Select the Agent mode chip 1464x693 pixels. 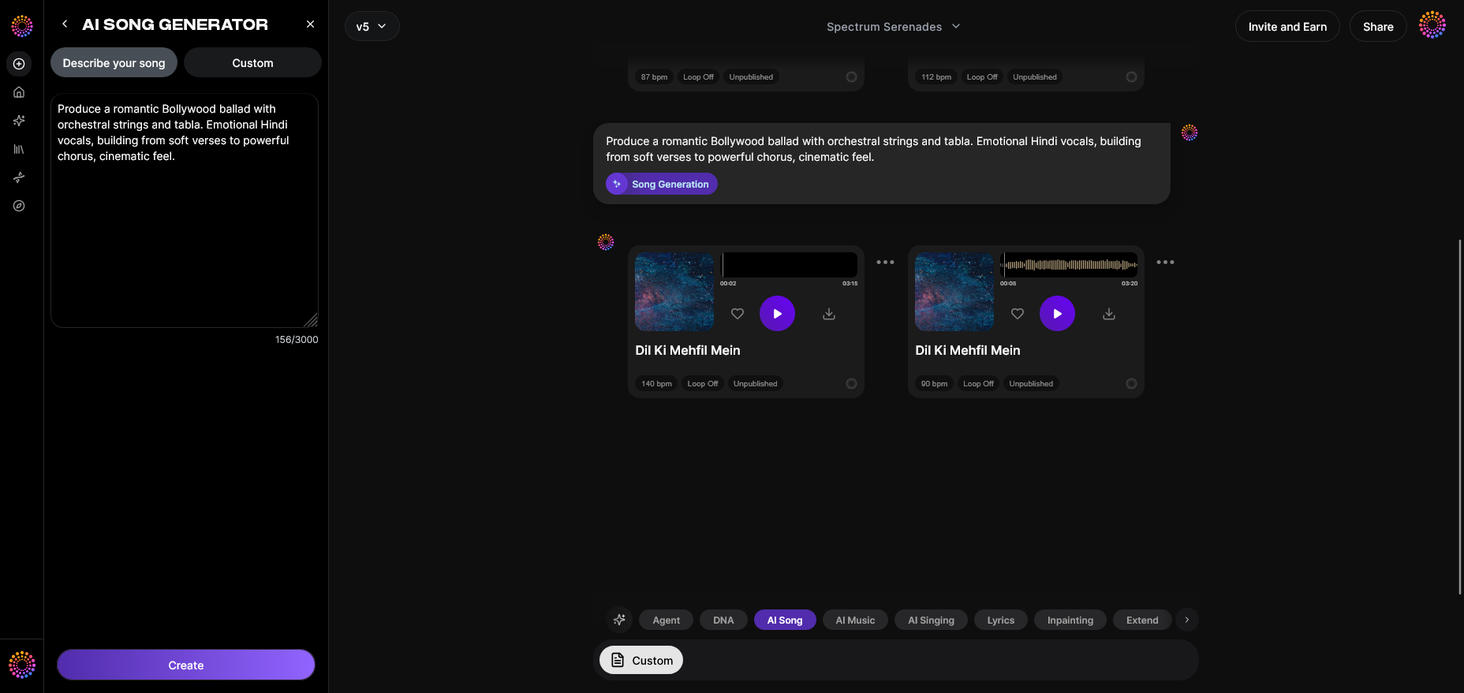666,620
